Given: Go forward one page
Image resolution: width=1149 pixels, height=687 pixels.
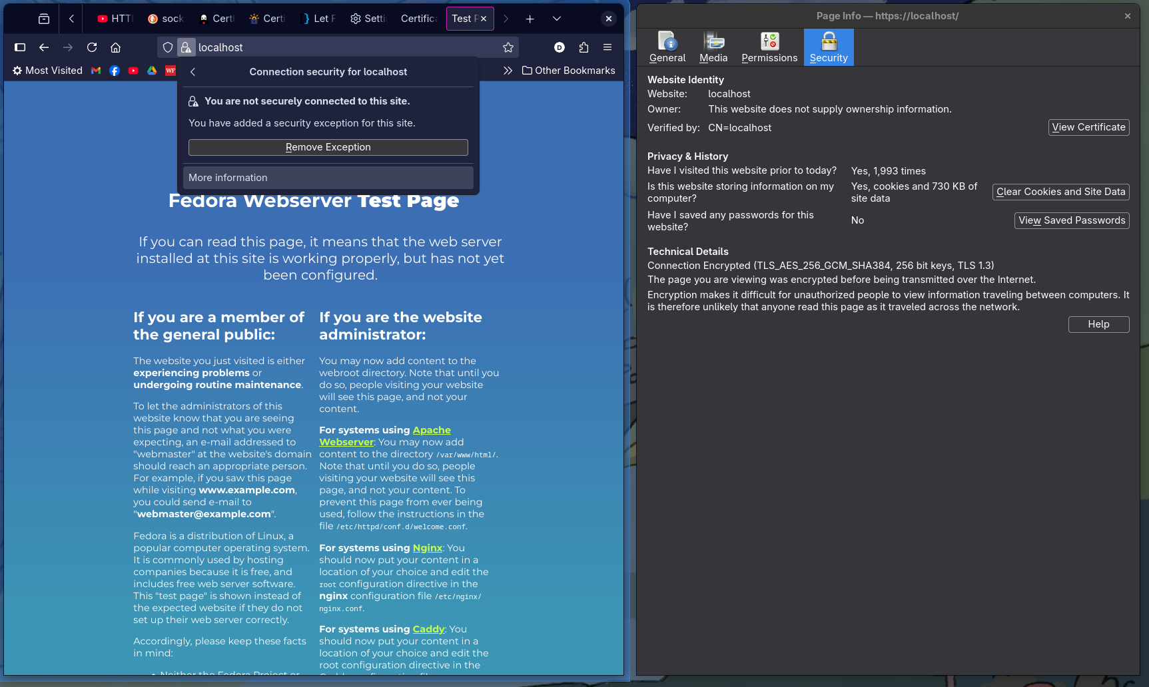Looking at the screenshot, I should pyautogui.click(x=68, y=47).
